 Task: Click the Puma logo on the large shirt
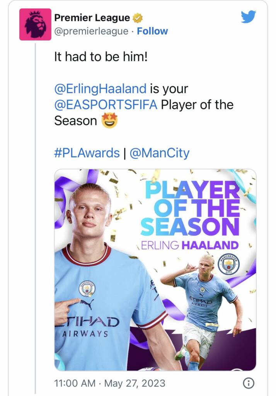point(87,304)
